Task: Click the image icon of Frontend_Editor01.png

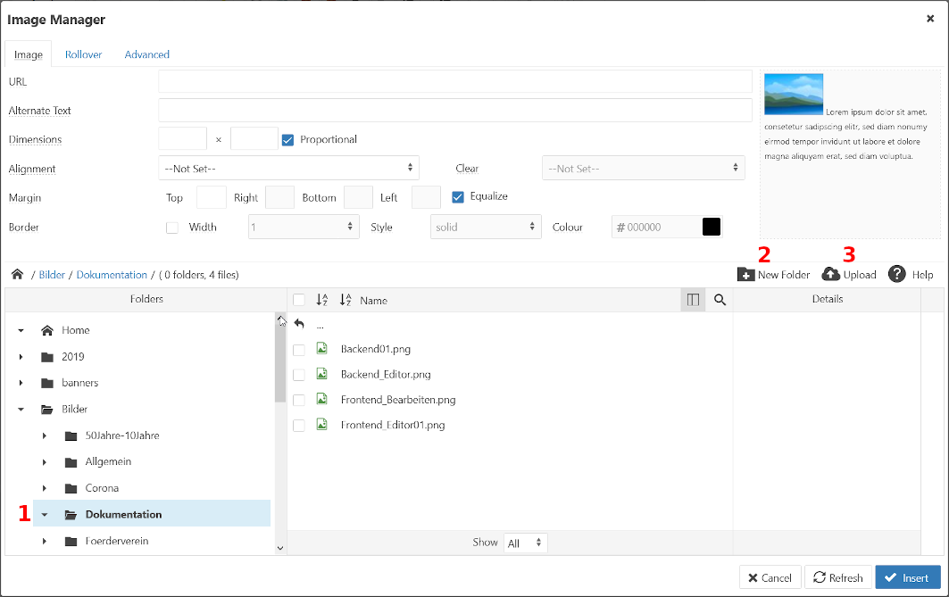Action: coord(322,425)
